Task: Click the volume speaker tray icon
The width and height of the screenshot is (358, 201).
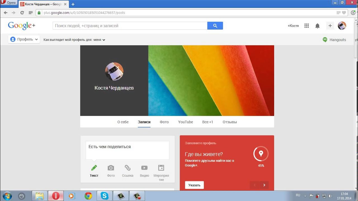Action: (330, 196)
